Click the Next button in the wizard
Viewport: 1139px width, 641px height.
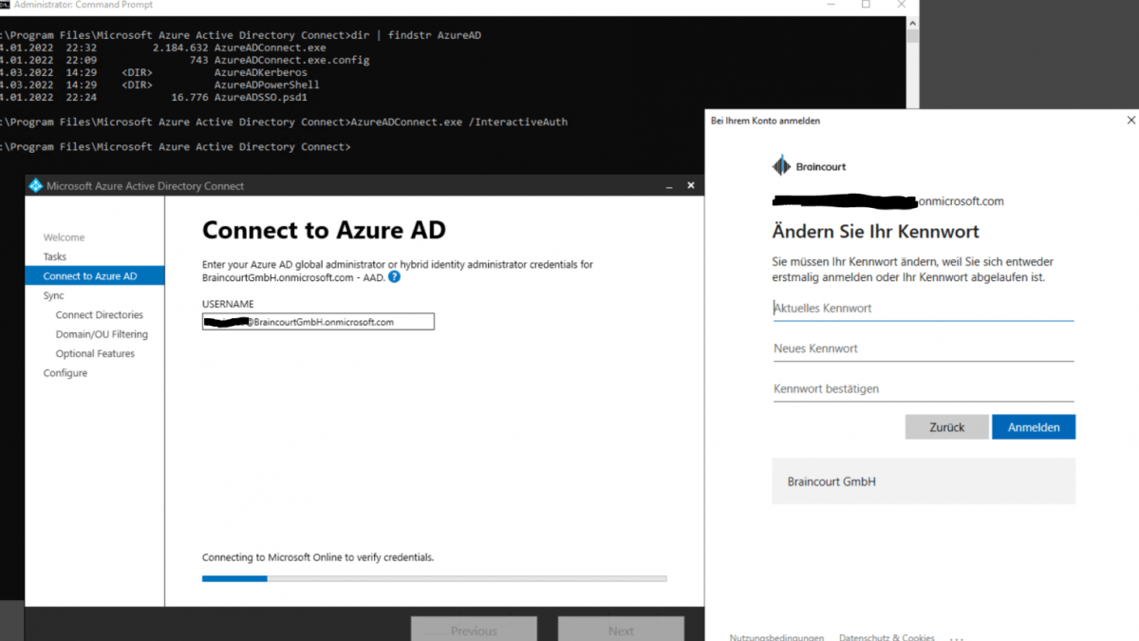coord(621,631)
